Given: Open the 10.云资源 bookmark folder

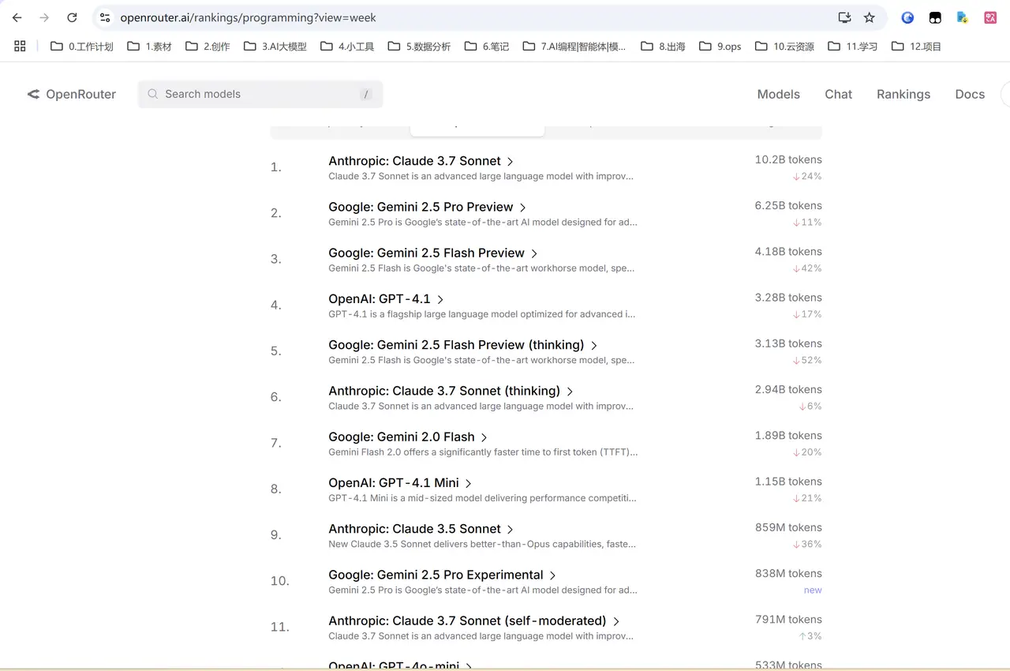Looking at the screenshot, I should coord(784,47).
